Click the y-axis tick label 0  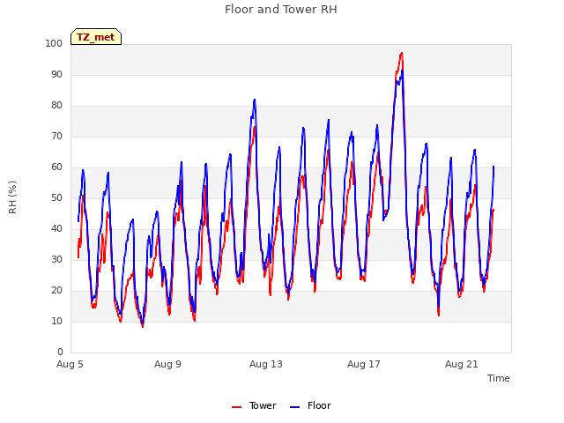click(60, 352)
